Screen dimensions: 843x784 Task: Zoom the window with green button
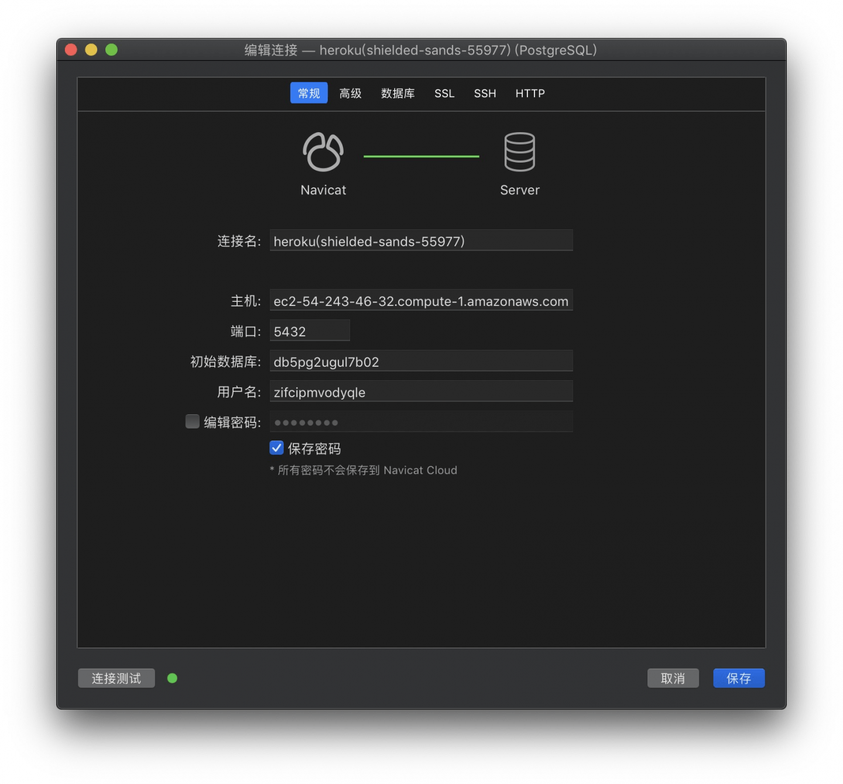click(111, 50)
